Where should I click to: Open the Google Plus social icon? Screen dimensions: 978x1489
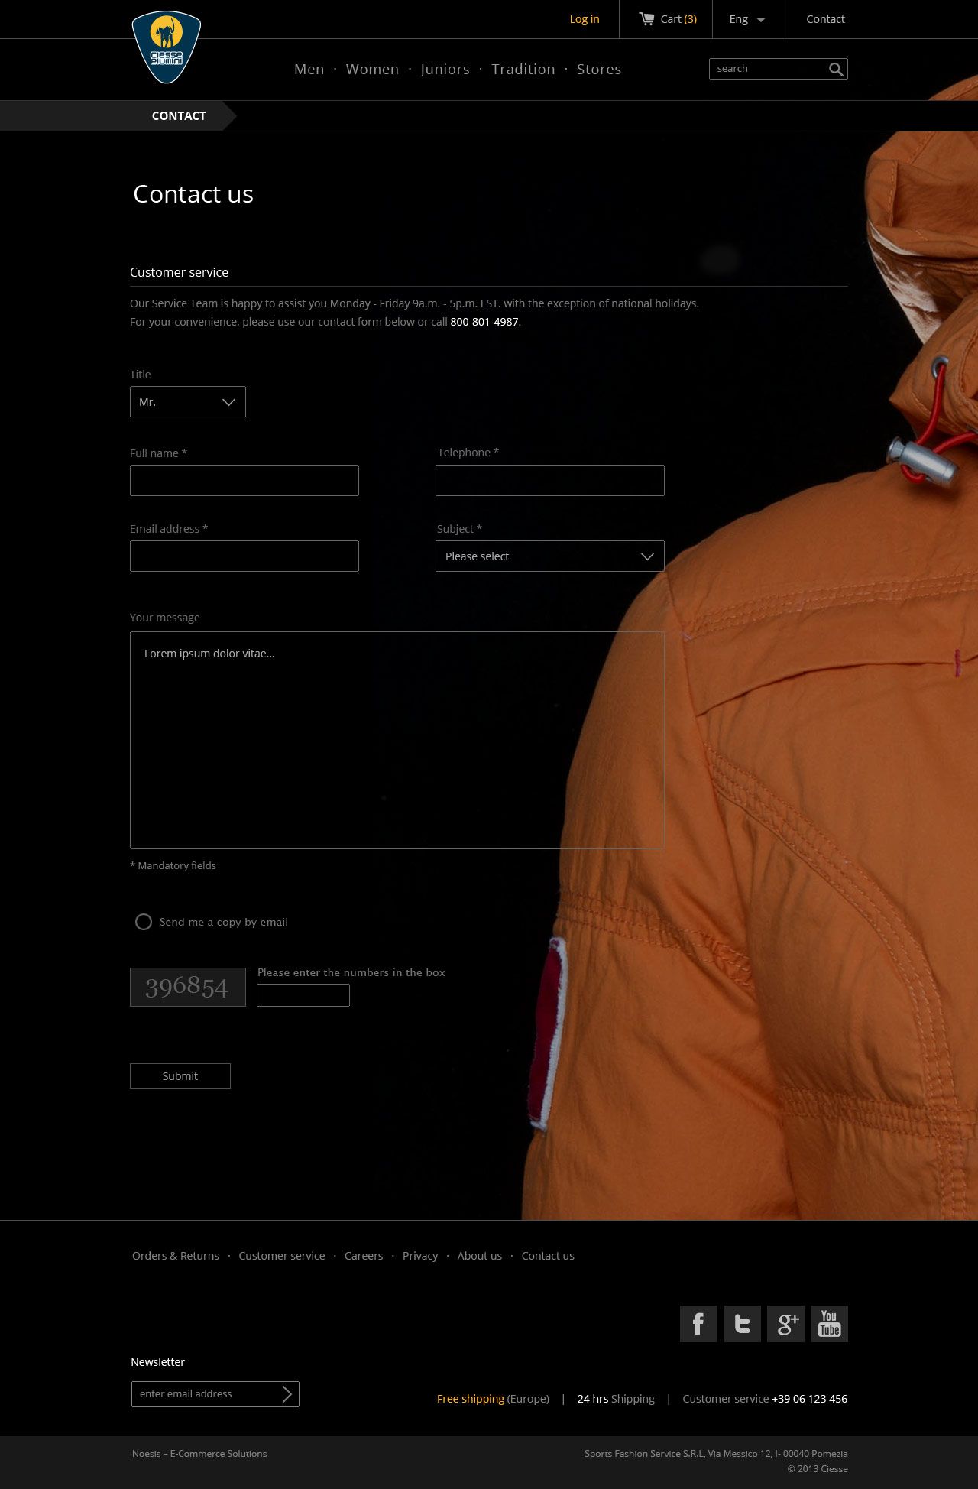[785, 1324]
